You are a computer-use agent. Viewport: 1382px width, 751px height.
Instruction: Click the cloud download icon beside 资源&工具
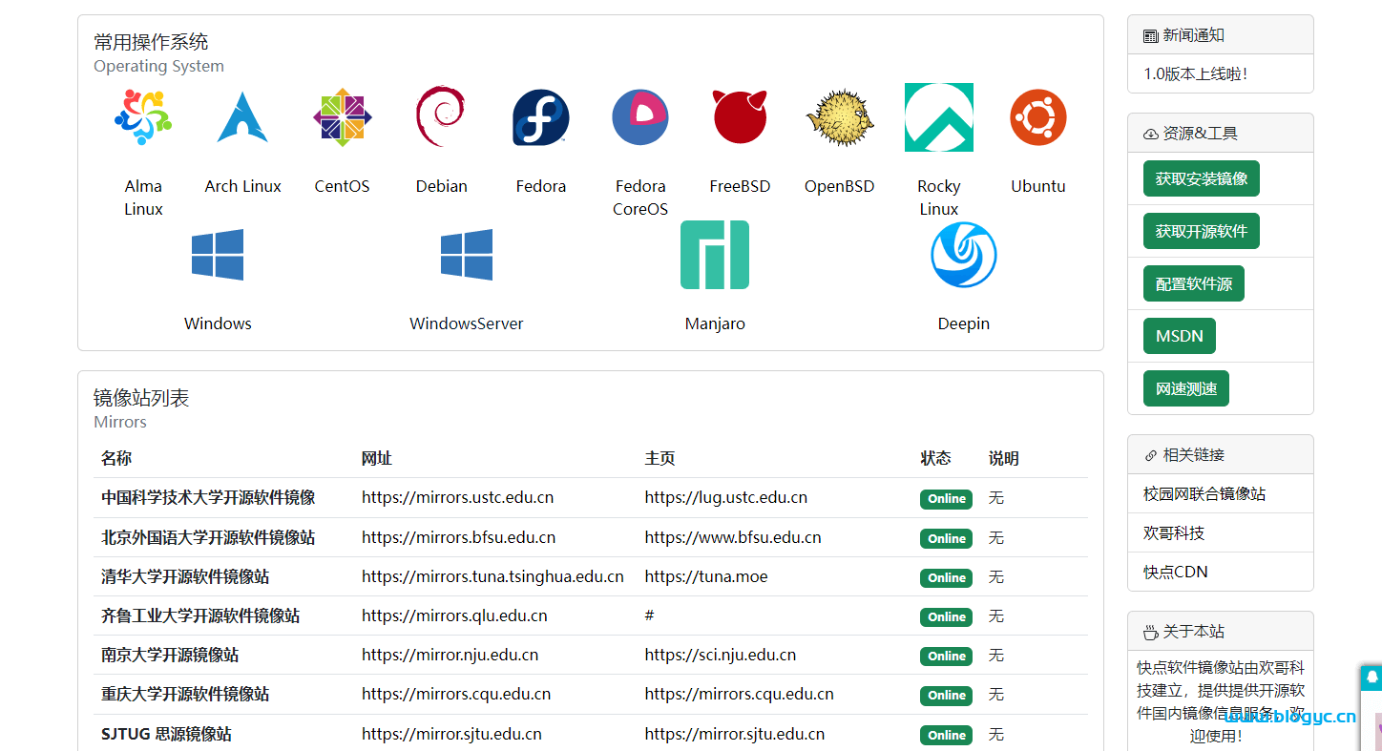1150,135
